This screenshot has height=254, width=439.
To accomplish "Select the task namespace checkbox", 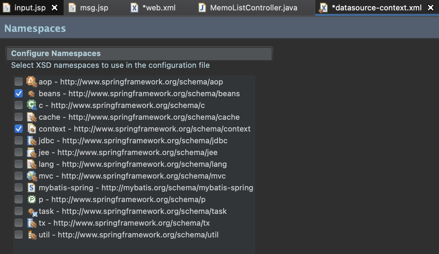I will (x=19, y=211).
